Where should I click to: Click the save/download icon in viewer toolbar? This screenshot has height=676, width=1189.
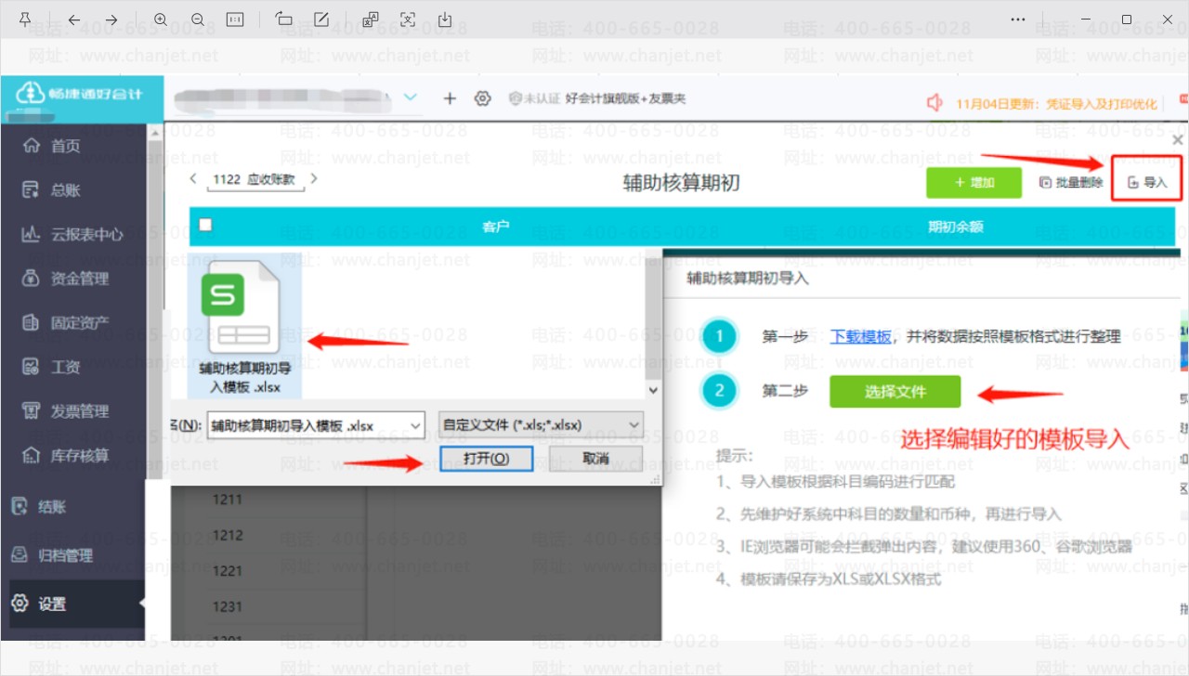[445, 19]
